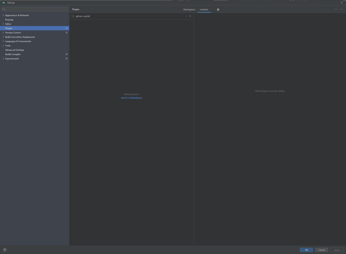This screenshot has height=254, width=346.
Task: Open the Keymap settings page
Action: (9, 20)
